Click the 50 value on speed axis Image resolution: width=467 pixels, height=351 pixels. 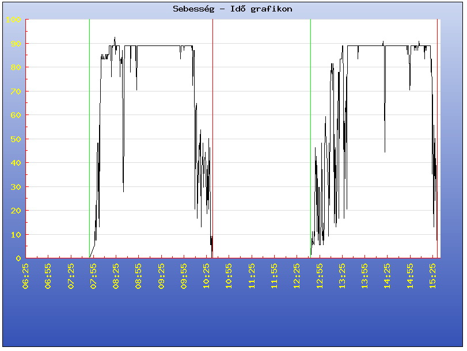click(x=16, y=139)
